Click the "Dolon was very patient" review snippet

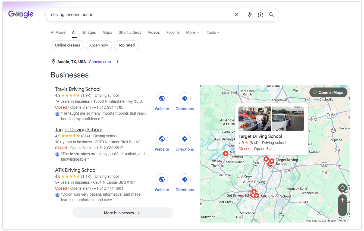(x=101, y=197)
